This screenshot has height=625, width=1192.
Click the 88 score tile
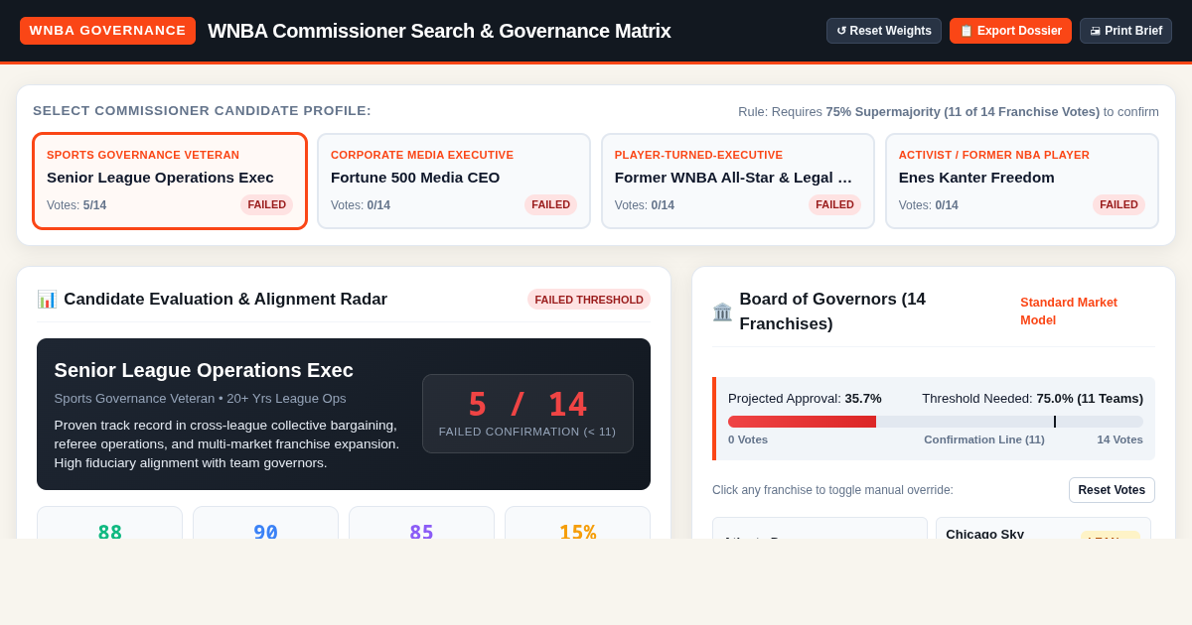click(109, 523)
